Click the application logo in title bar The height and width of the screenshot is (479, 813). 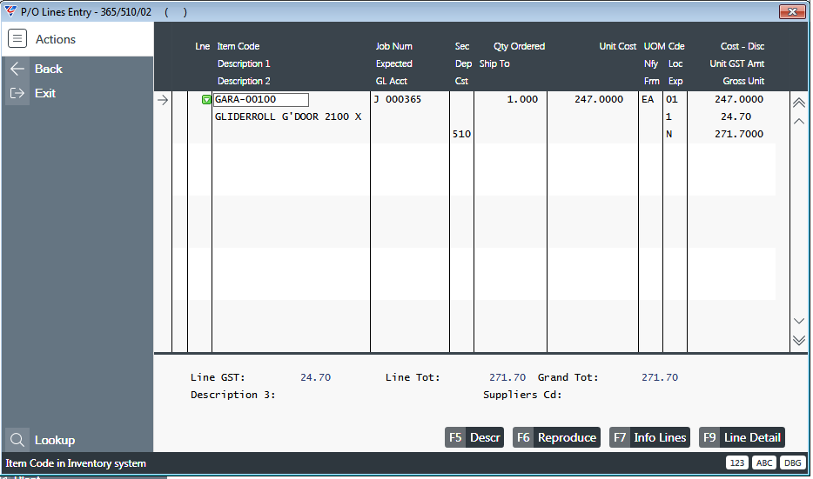tap(10, 11)
